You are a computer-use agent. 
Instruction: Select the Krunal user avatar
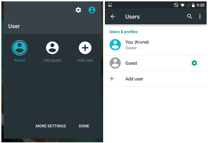pyautogui.click(x=19, y=48)
